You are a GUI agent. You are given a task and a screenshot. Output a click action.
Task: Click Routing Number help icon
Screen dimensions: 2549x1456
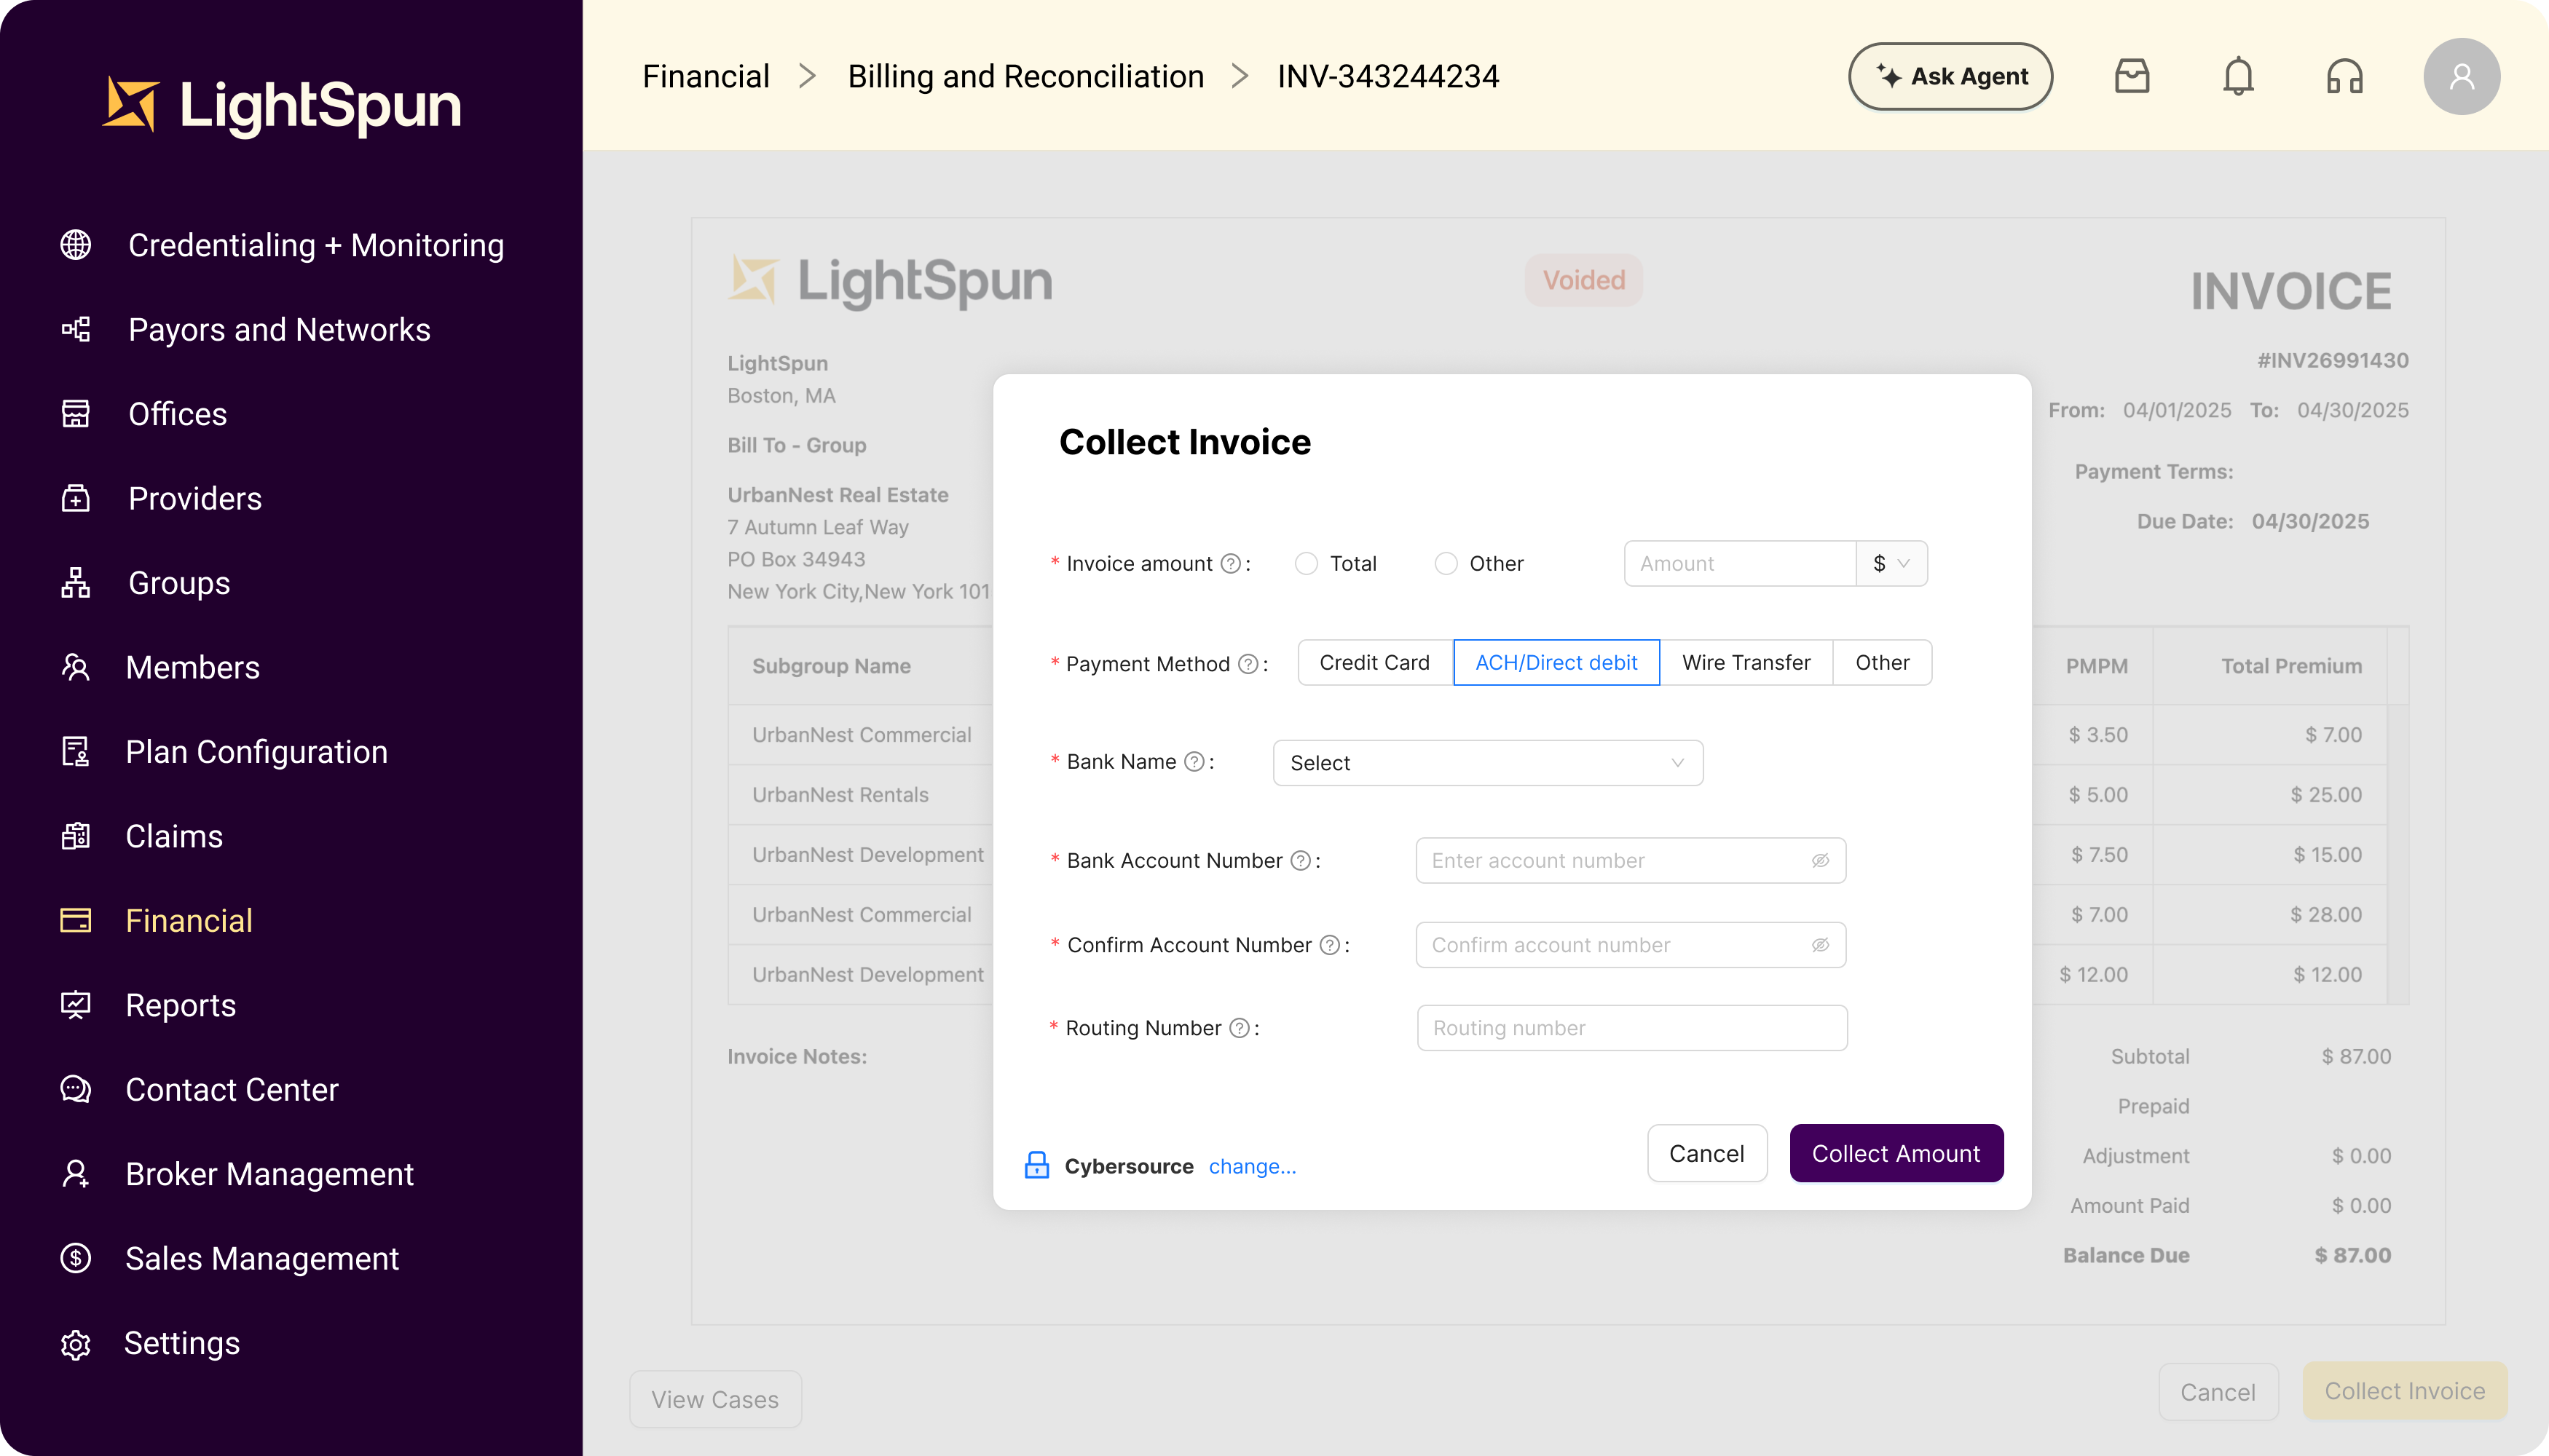tap(1239, 1028)
